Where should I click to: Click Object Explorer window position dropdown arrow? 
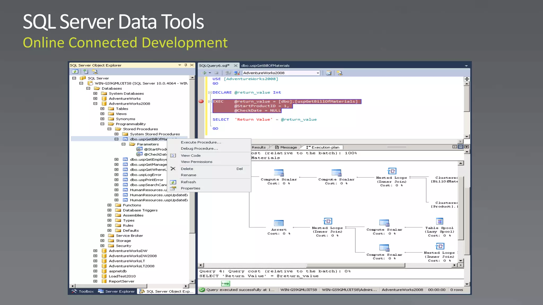(x=179, y=65)
